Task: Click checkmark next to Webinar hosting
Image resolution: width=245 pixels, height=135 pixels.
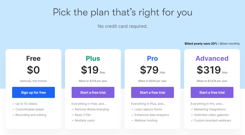Action: [132, 121]
